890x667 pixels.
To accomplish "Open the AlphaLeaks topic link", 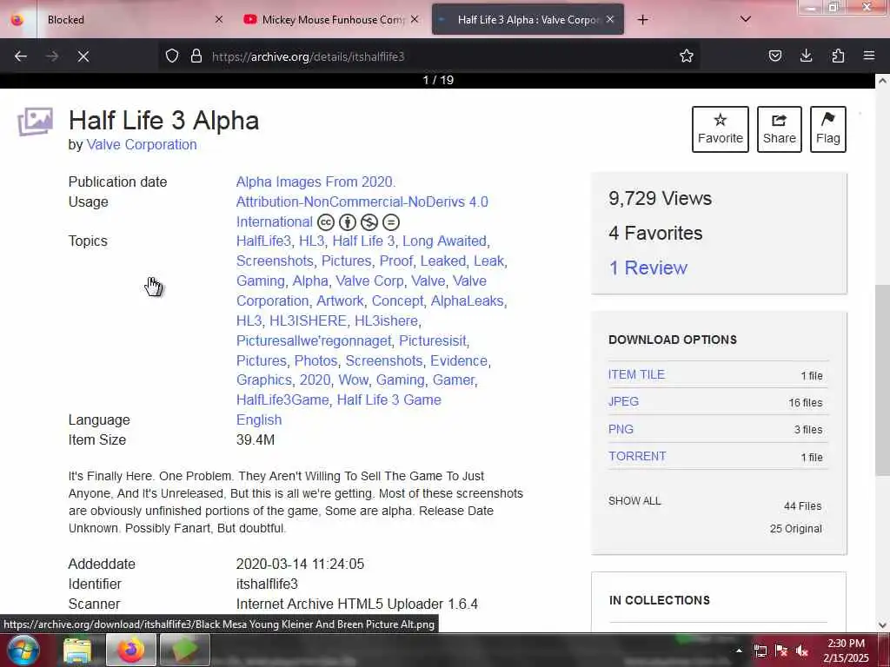I will point(467,300).
